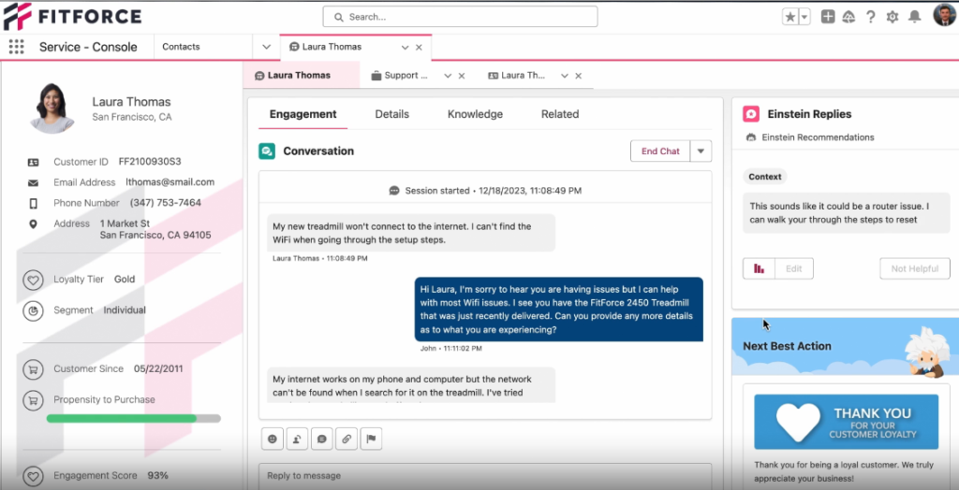Click the attach link paperclip icon

tap(347, 439)
